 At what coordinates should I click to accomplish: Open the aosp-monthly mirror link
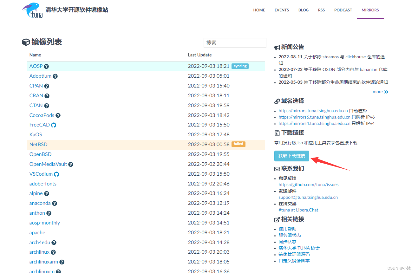pyautogui.click(x=45, y=223)
